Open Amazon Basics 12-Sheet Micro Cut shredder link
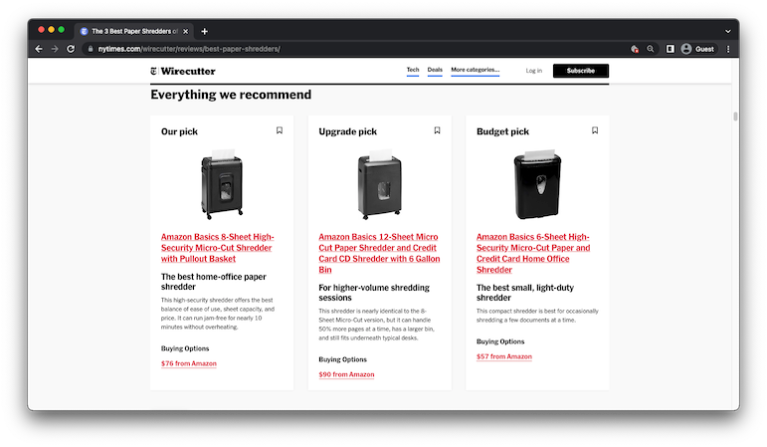Screen dimensions: 767x447 379,253
